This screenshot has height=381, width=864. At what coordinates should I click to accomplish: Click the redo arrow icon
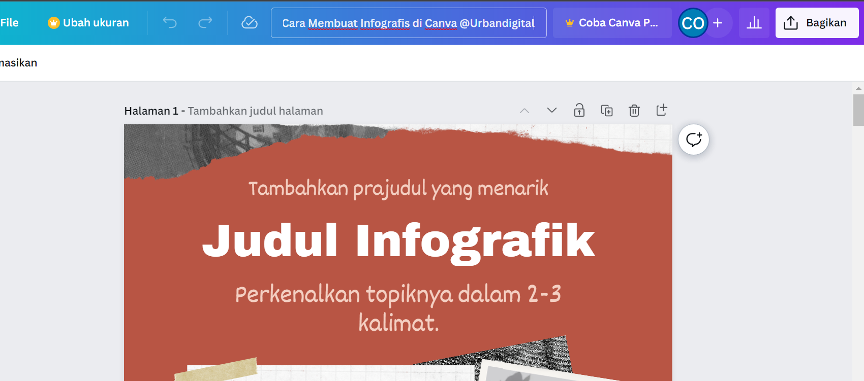tap(205, 23)
